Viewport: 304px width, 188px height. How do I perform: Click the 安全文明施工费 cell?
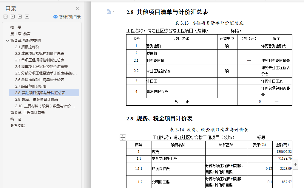click(x=178, y=159)
